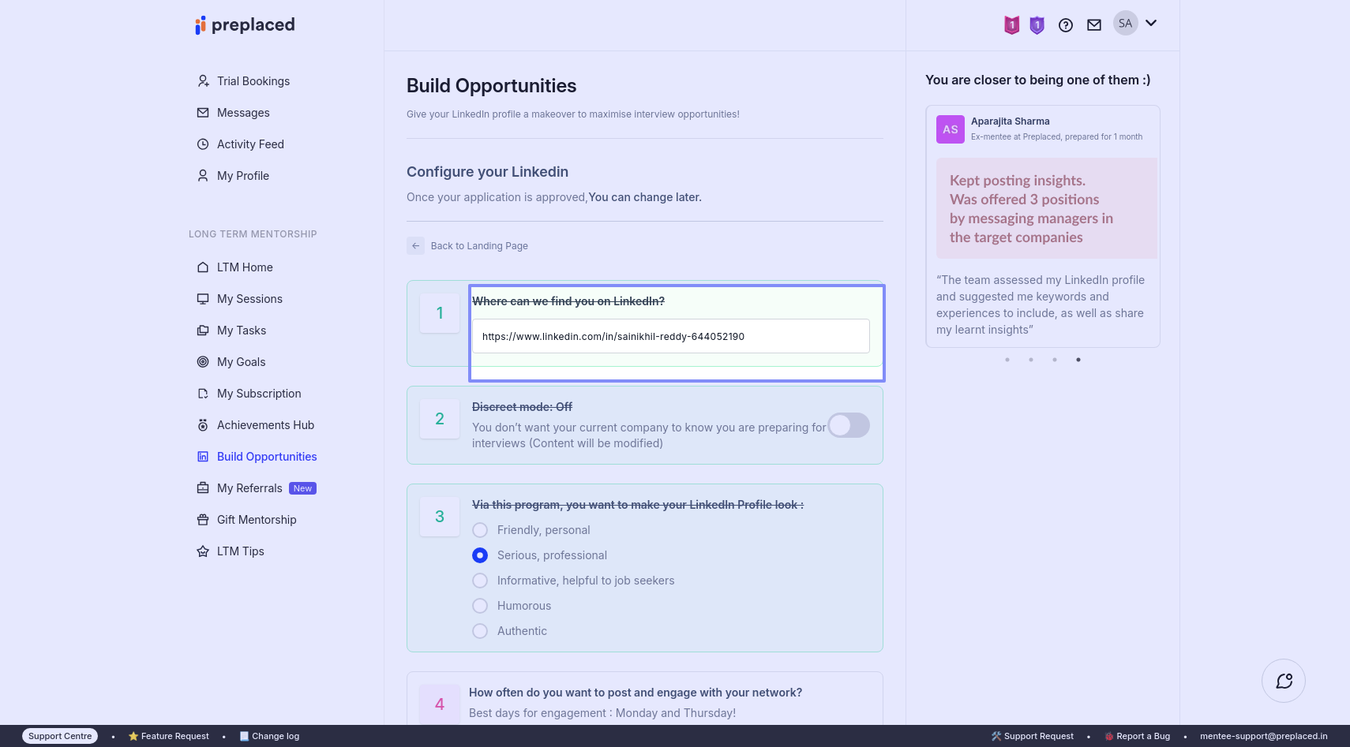This screenshot has height=747, width=1350.
Task: Open the Report a Bug link
Action: click(x=1142, y=736)
